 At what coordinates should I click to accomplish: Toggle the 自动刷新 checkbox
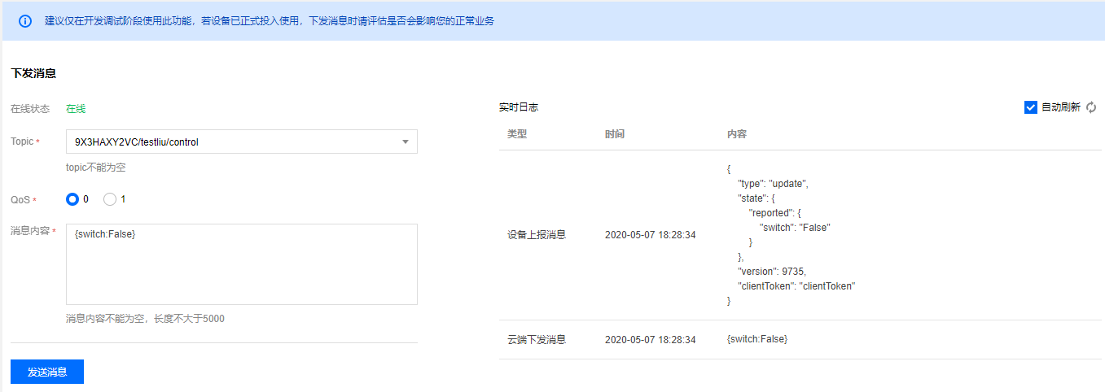[x=1031, y=107]
